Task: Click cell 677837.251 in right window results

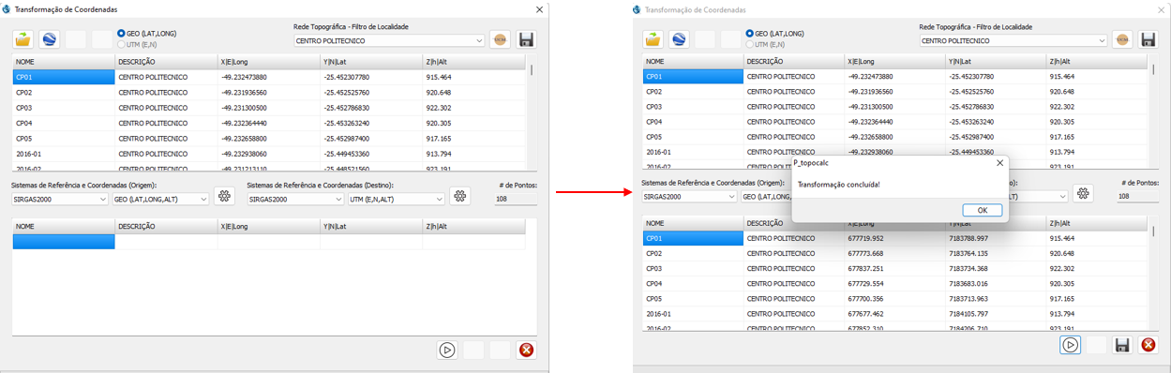Action: pyautogui.click(x=894, y=268)
